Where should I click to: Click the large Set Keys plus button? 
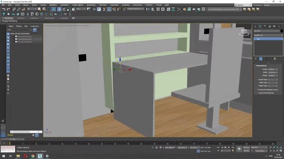(x=239, y=149)
